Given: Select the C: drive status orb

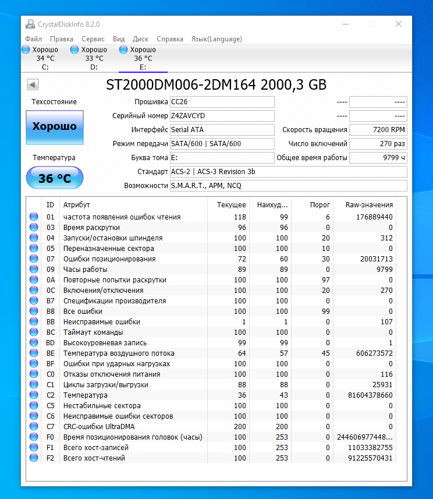Looking at the screenshot, I should tap(26, 49).
